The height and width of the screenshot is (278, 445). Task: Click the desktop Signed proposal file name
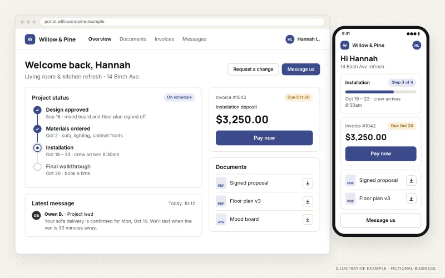coord(249,183)
